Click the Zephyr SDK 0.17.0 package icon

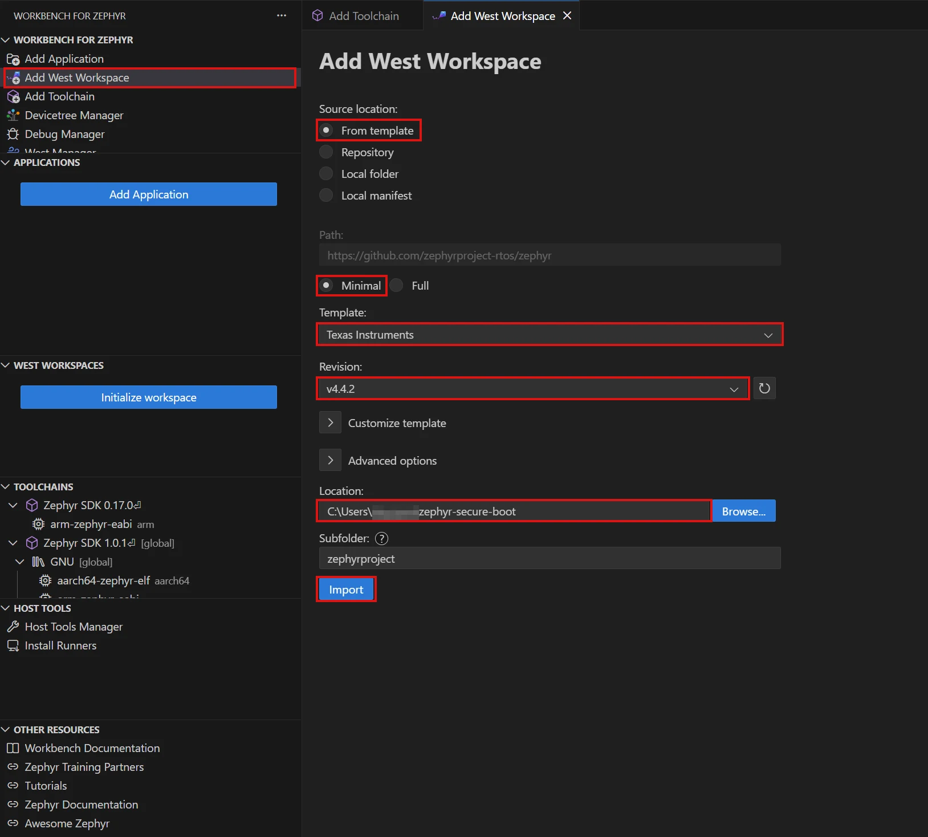coord(32,506)
